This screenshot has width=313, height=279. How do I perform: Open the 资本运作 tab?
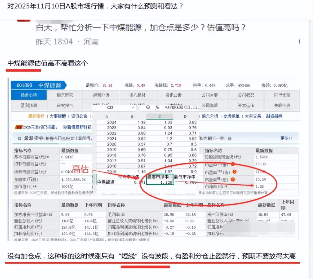[246, 105]
